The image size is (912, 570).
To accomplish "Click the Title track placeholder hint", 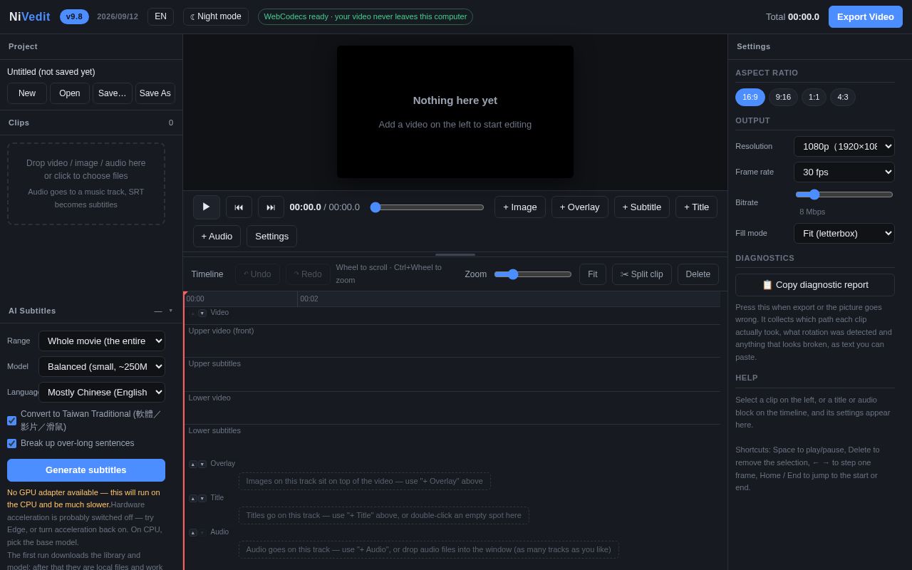I will pos(384,515).
